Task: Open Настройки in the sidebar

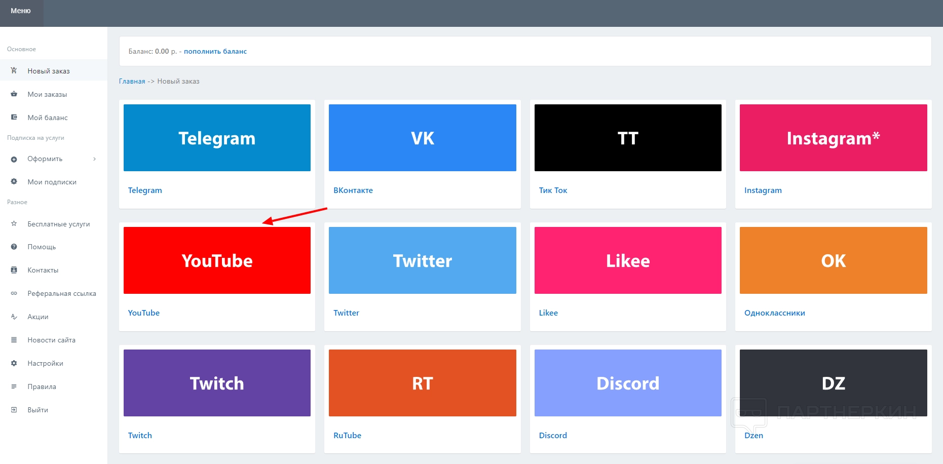Action: [x=54, y=364]
